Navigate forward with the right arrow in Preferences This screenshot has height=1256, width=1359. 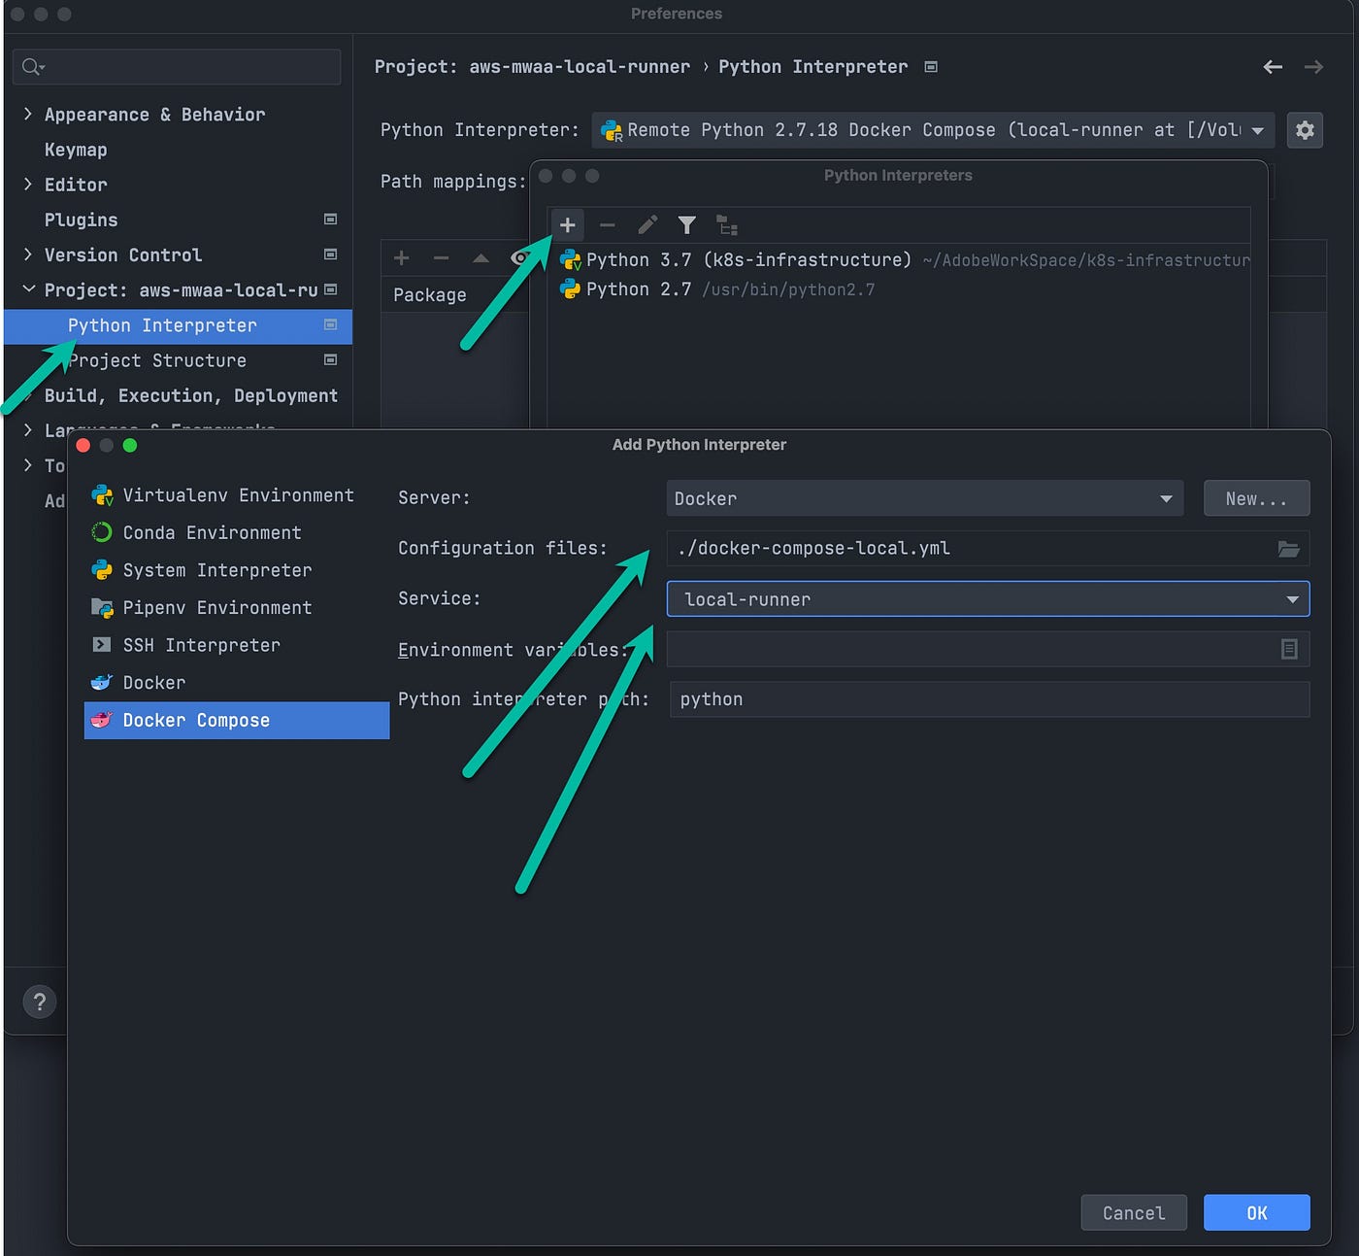tap(1313, 67)
